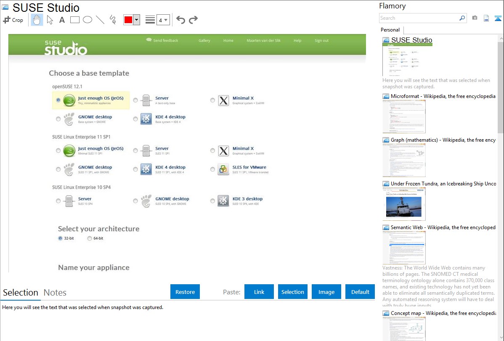The width and height of the screenshot is (504, 341).
Task: Click the Flamory icon at the top right corner
Action: pos(498,18)
